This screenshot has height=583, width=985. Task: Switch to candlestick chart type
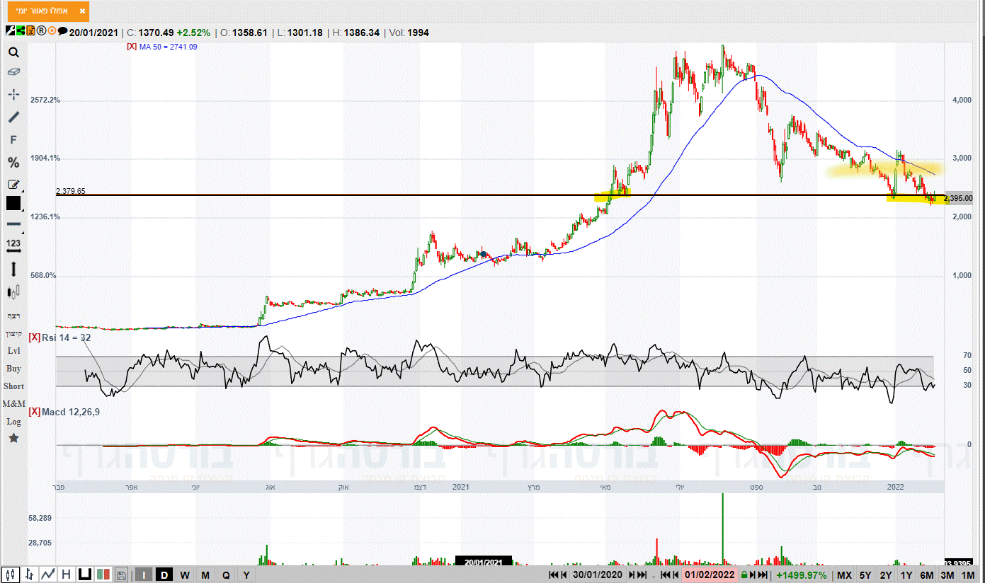pyautogui.click(x=11, y=575)
